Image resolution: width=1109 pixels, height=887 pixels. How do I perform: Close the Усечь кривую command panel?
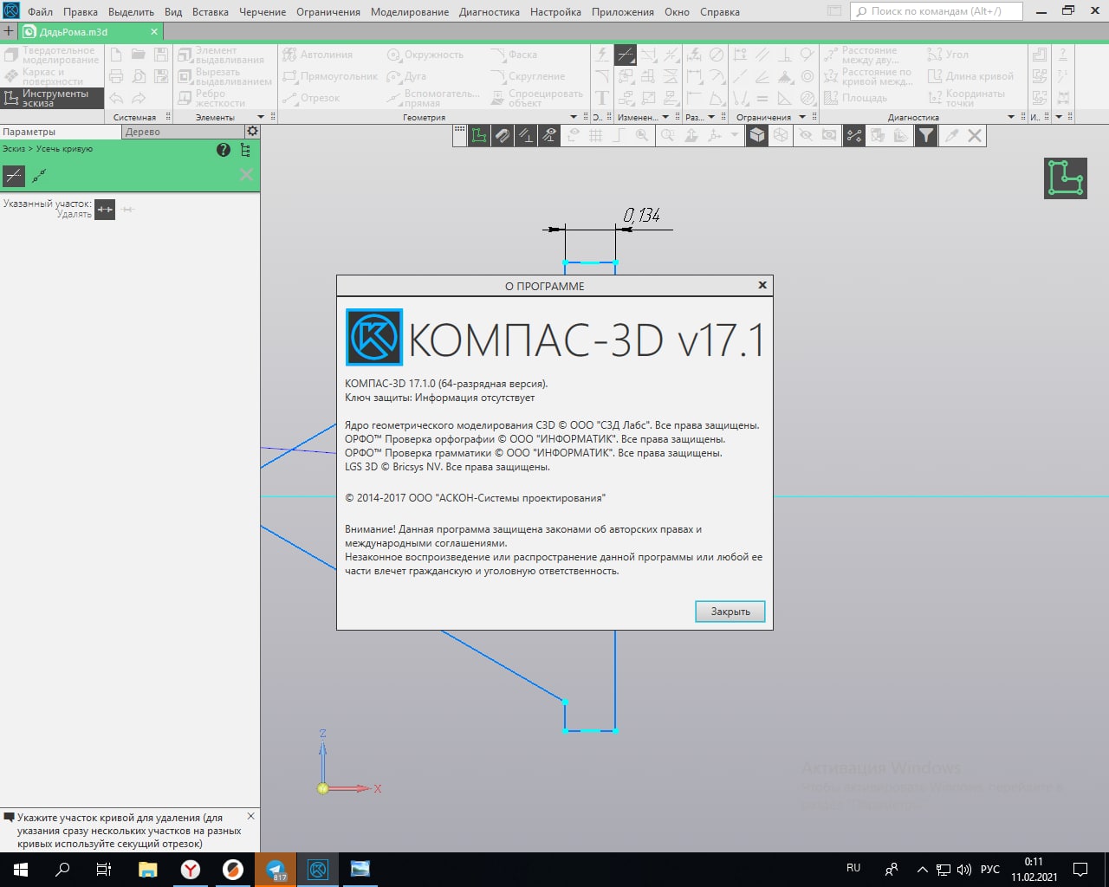click(247, 176)
